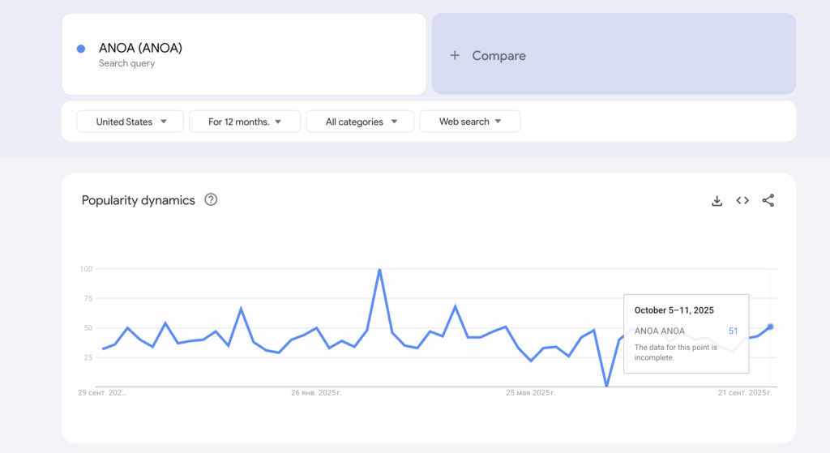Viewport: 830px width, 453px height.
Task: Click the highlighted final data point
Action: [x=770, y=327]
